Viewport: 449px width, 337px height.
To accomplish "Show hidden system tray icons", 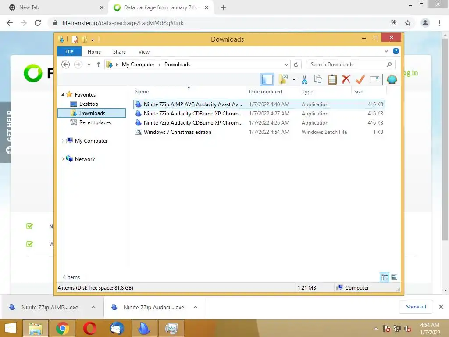I will coord(376,329).
